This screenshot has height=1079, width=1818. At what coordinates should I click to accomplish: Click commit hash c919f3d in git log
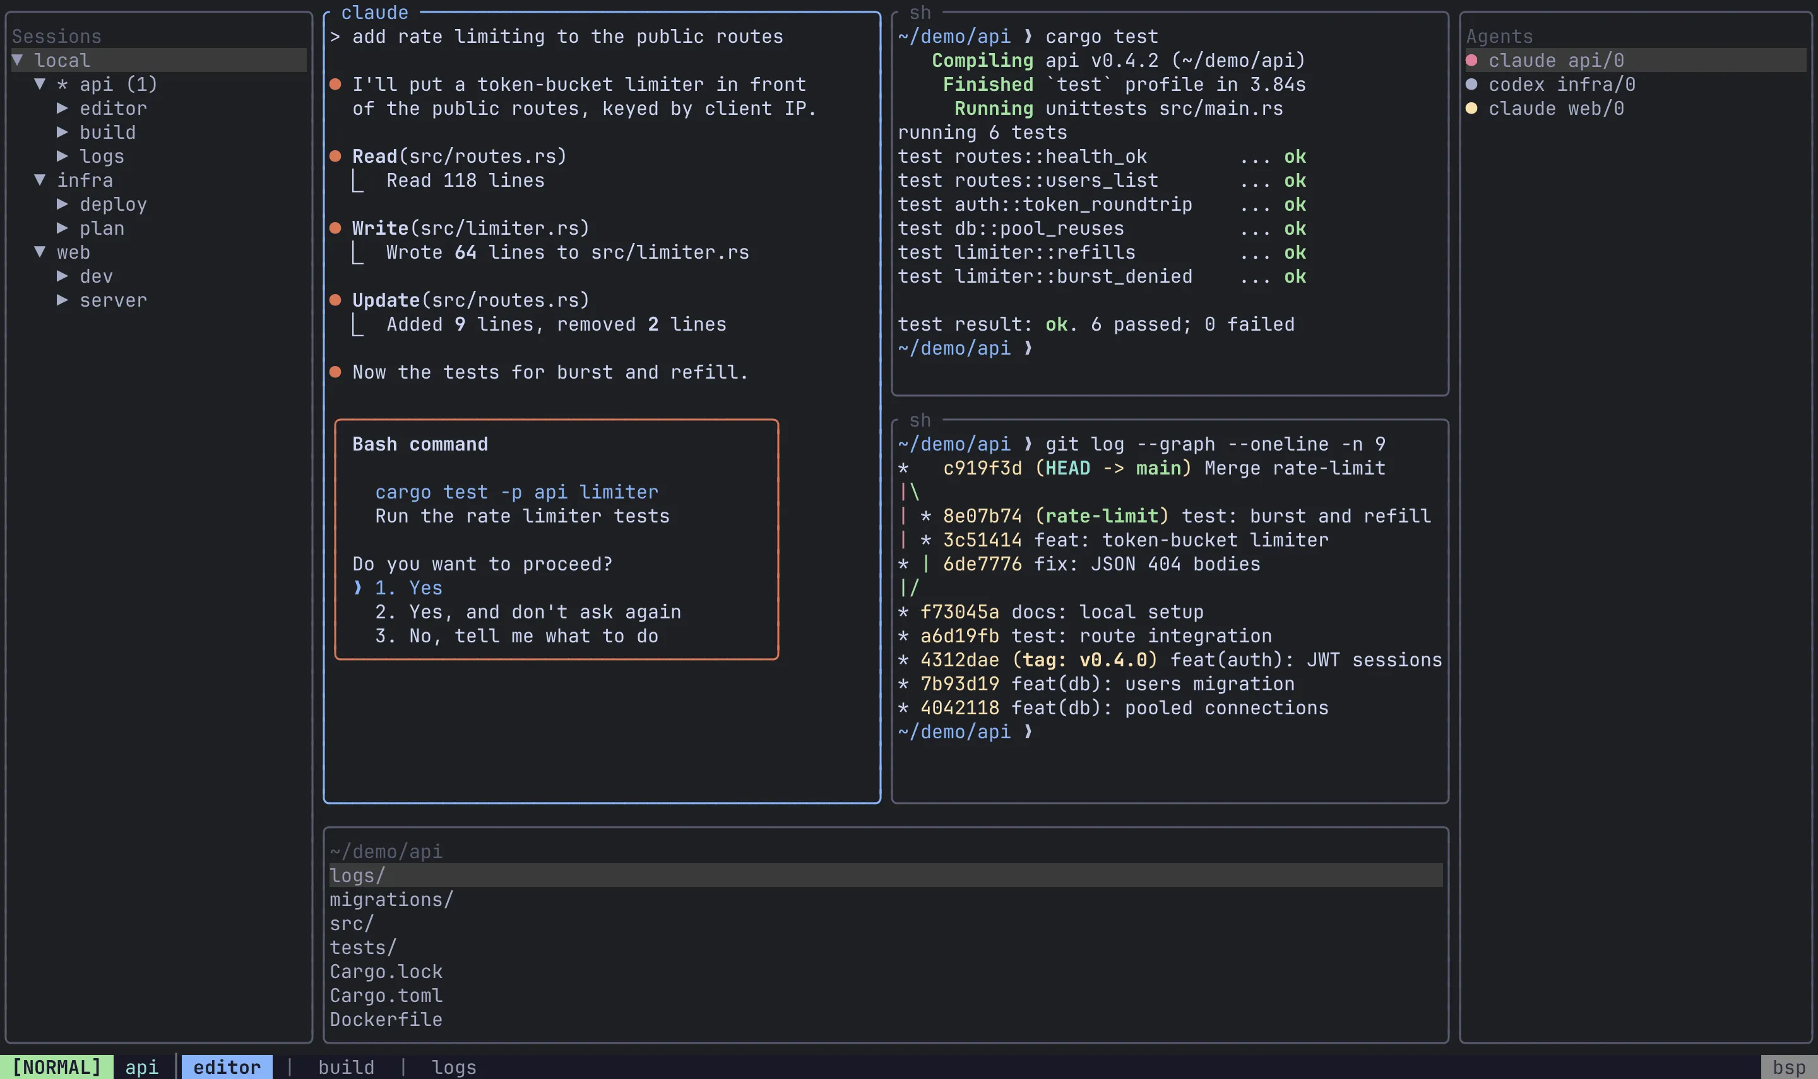[982, 468]
